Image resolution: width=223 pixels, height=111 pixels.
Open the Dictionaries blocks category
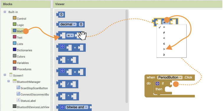(x=24, y=50)
